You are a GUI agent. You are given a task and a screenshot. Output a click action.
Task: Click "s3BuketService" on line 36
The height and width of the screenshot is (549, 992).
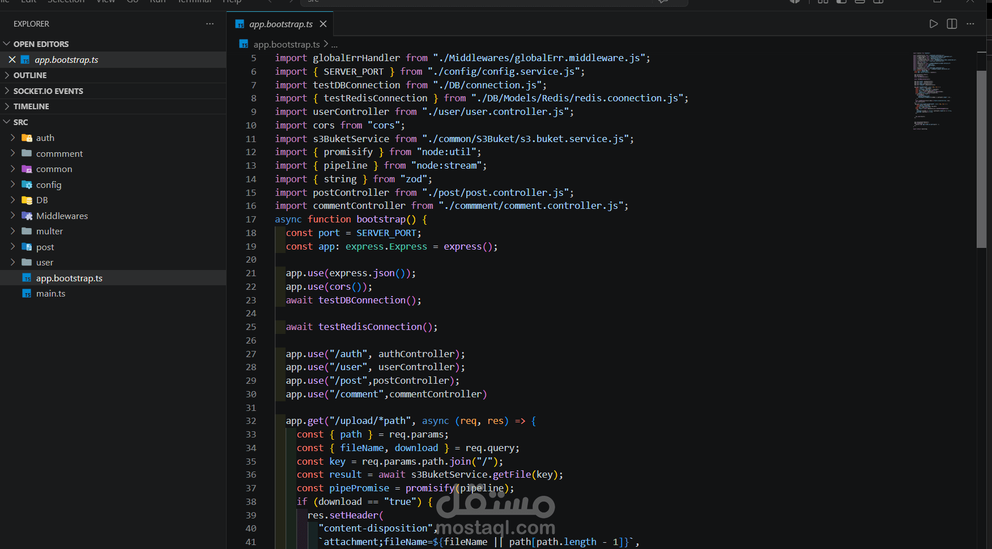click(x=449, y=474)
